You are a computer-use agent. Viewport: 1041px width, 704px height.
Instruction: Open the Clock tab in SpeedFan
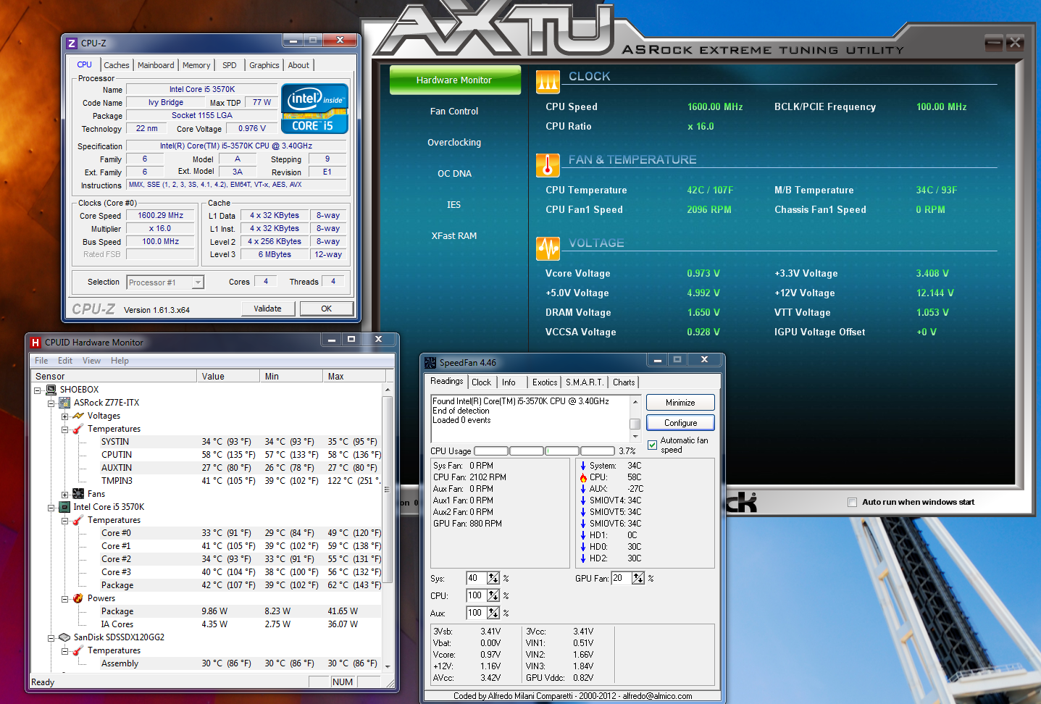pos(482,382)
